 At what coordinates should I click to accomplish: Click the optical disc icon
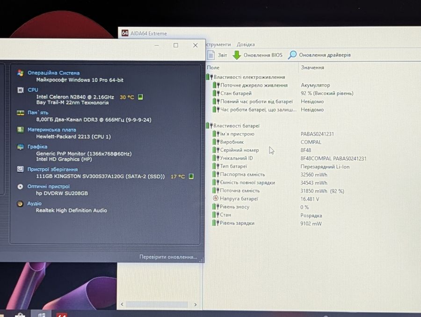pos(20,186)
